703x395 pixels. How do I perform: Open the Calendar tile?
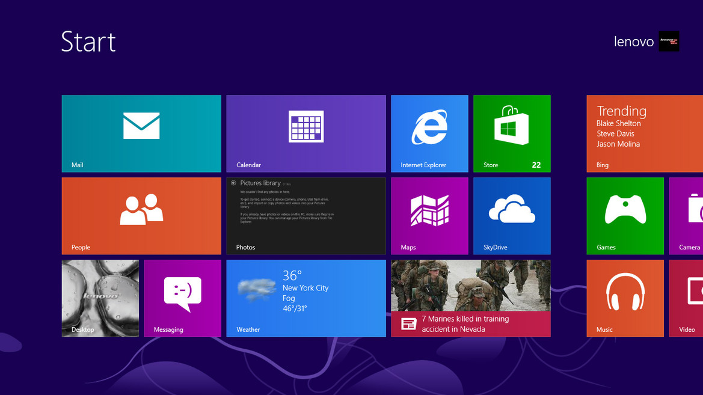(305, 133)
